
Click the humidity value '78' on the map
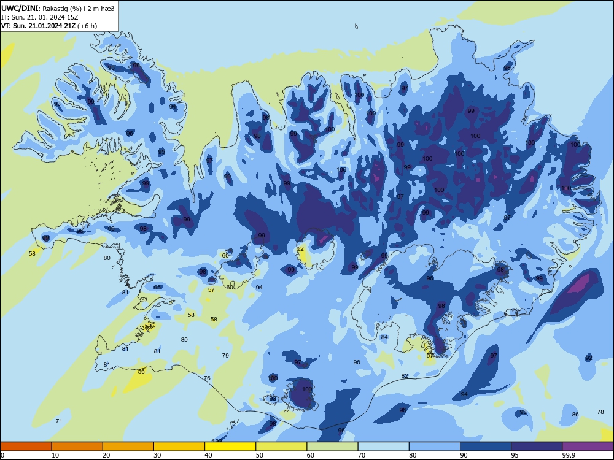pos(600,412)
